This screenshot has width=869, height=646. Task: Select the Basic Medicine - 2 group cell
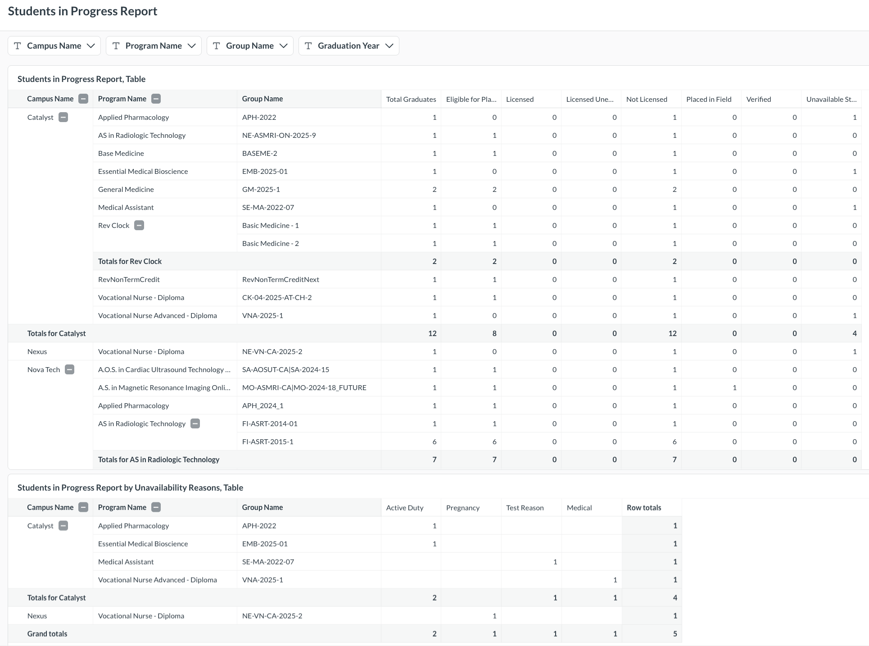point(309,243)
